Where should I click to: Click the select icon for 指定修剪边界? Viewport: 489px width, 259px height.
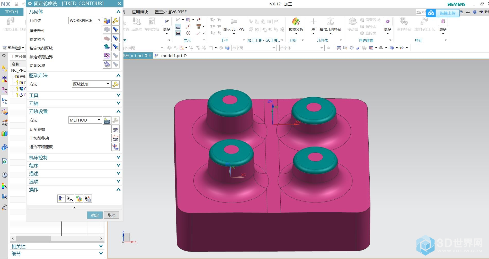pos(107,56)
